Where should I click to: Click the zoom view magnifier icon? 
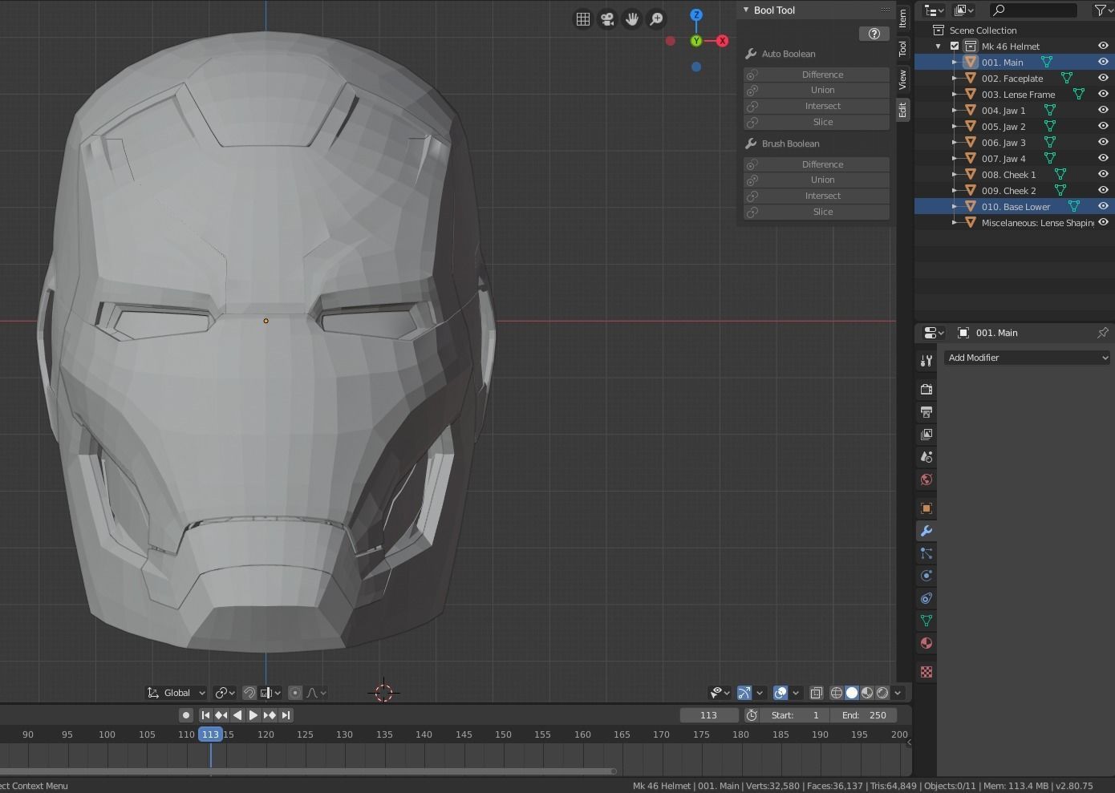point(656,18)
